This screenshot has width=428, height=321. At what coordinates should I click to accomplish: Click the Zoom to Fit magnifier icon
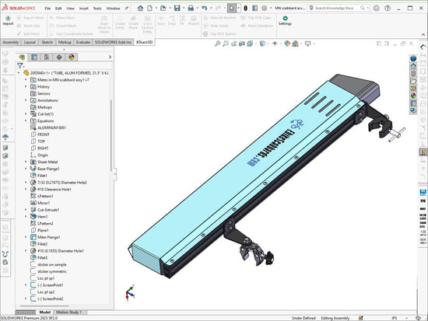point(217,44)
